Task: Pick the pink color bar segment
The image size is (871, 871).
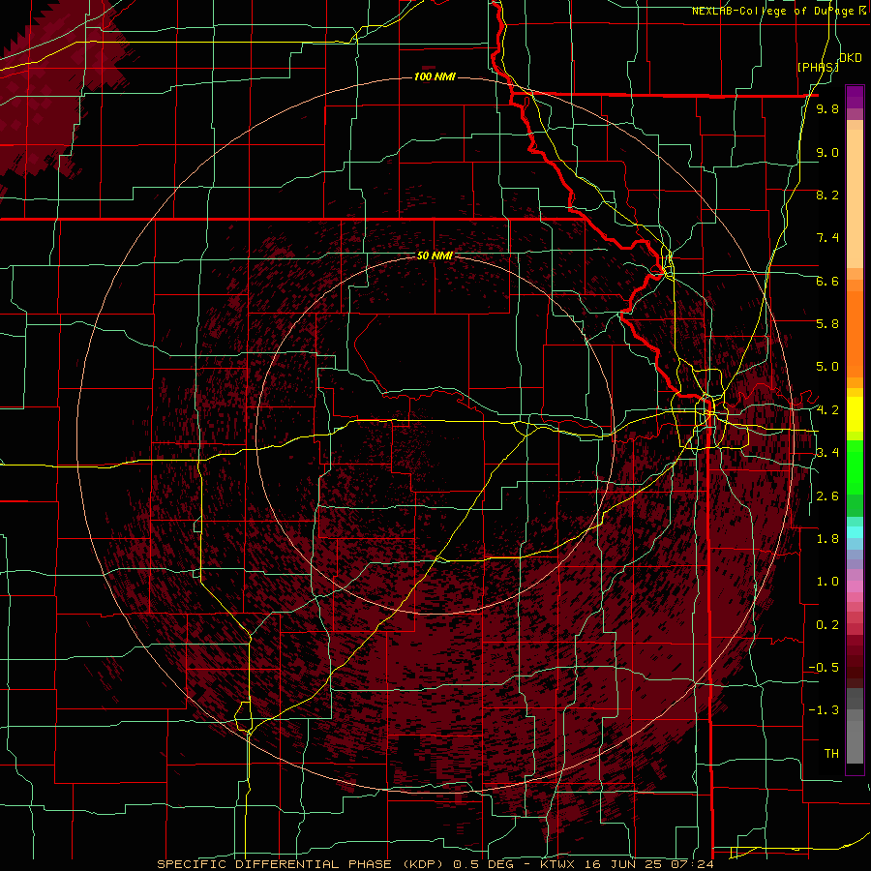Action: (855, 586)
